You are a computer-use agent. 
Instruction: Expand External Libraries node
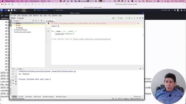click(13, 30)
